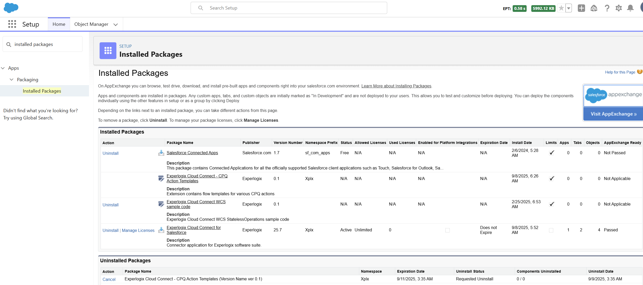The width and height of the screenshot is (643, 285).
Task: Switch to the Home tab
Action: (59, 24)
